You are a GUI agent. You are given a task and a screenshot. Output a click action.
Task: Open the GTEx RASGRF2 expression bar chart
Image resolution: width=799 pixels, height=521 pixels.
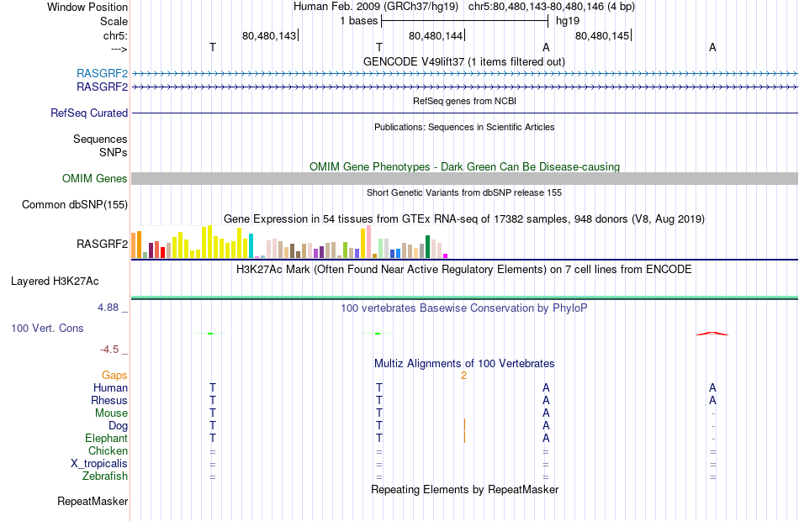289,242
